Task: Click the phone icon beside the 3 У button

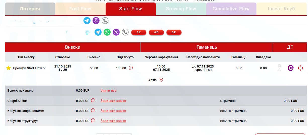Action: point(125,32)
